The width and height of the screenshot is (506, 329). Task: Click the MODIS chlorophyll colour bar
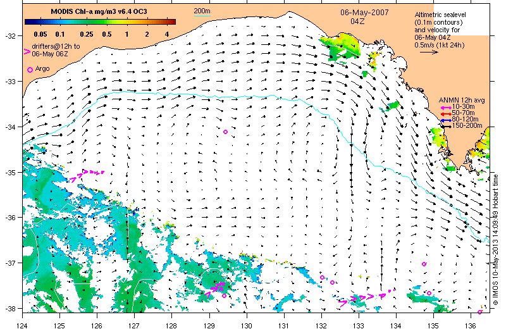[x=101, y=22]
